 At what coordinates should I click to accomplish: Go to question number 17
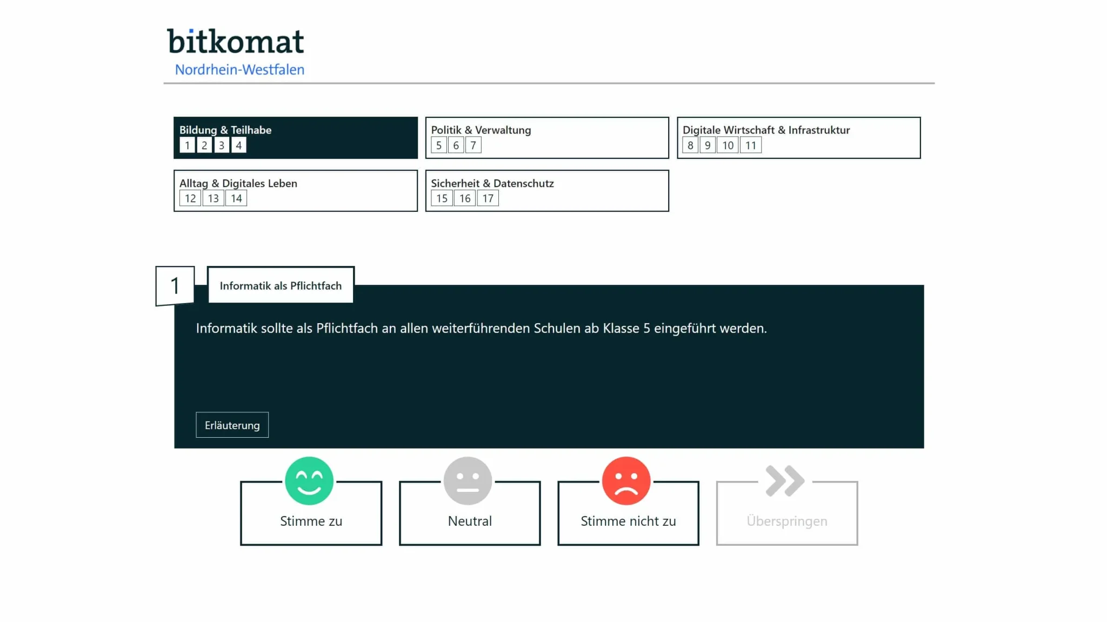coord(488,198)
